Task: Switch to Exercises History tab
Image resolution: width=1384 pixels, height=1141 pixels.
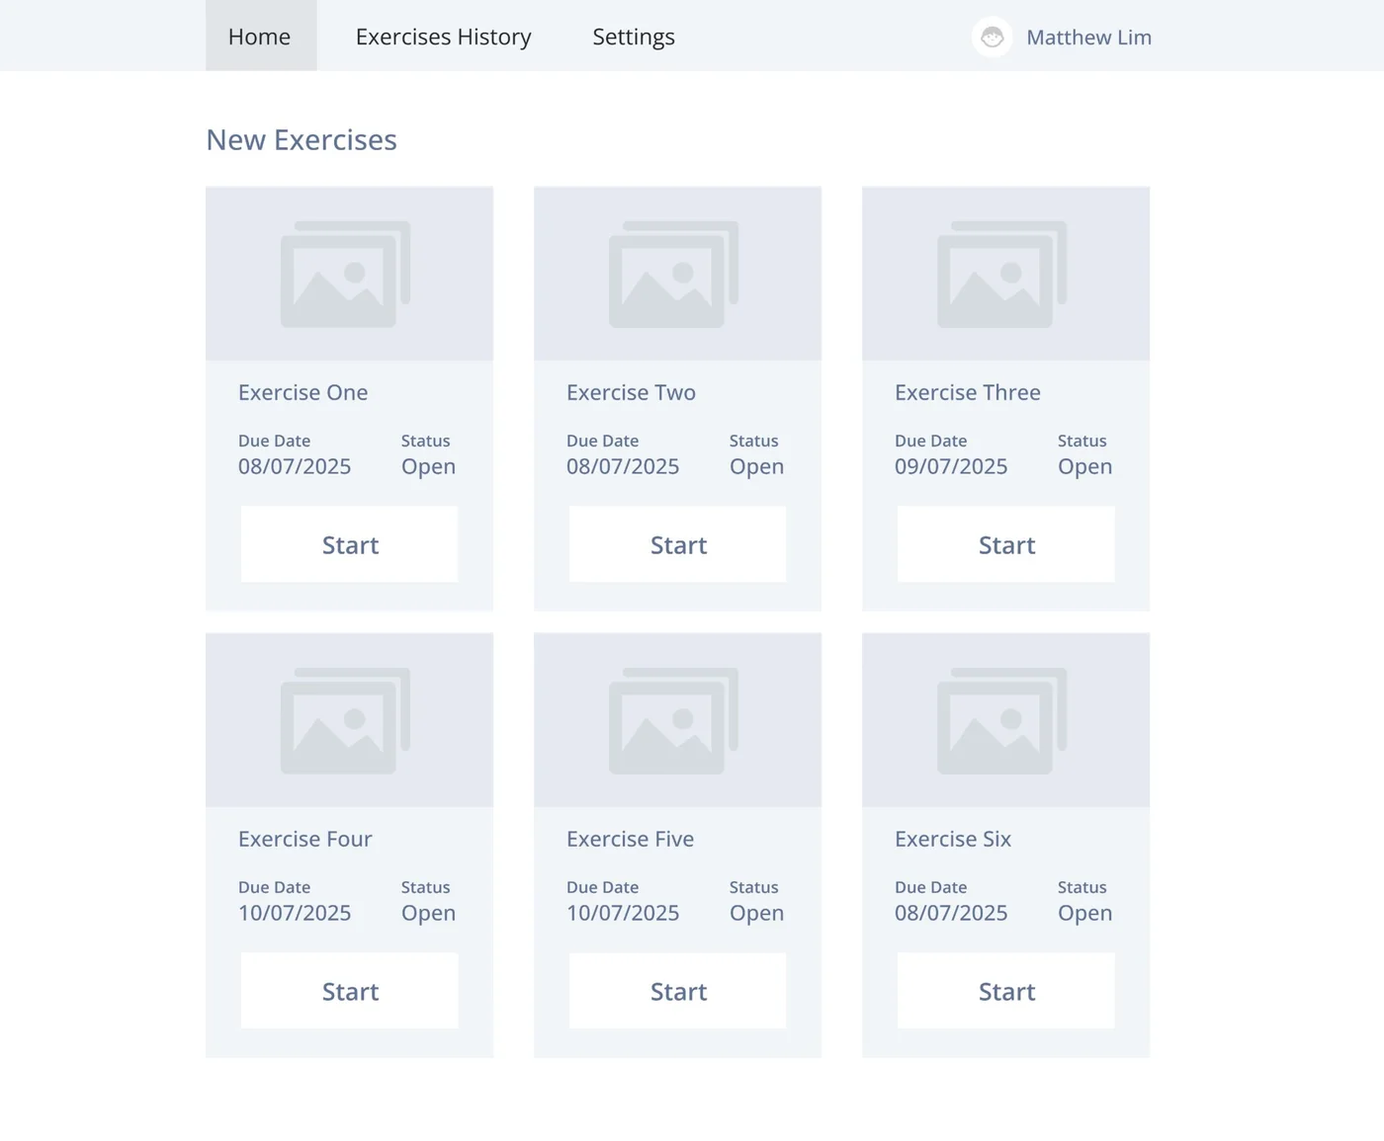Action: pyautogui.click(x=444, y=37)
